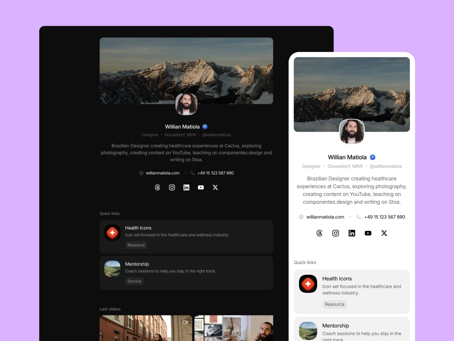
Task: Click Designer label in light card
Action: 311,166
